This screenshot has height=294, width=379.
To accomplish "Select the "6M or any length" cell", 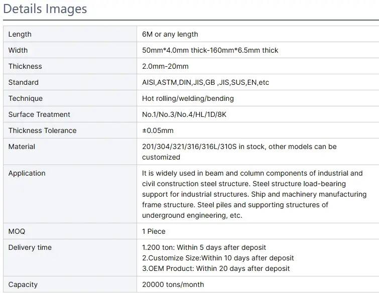I will [x=170, y=34].
